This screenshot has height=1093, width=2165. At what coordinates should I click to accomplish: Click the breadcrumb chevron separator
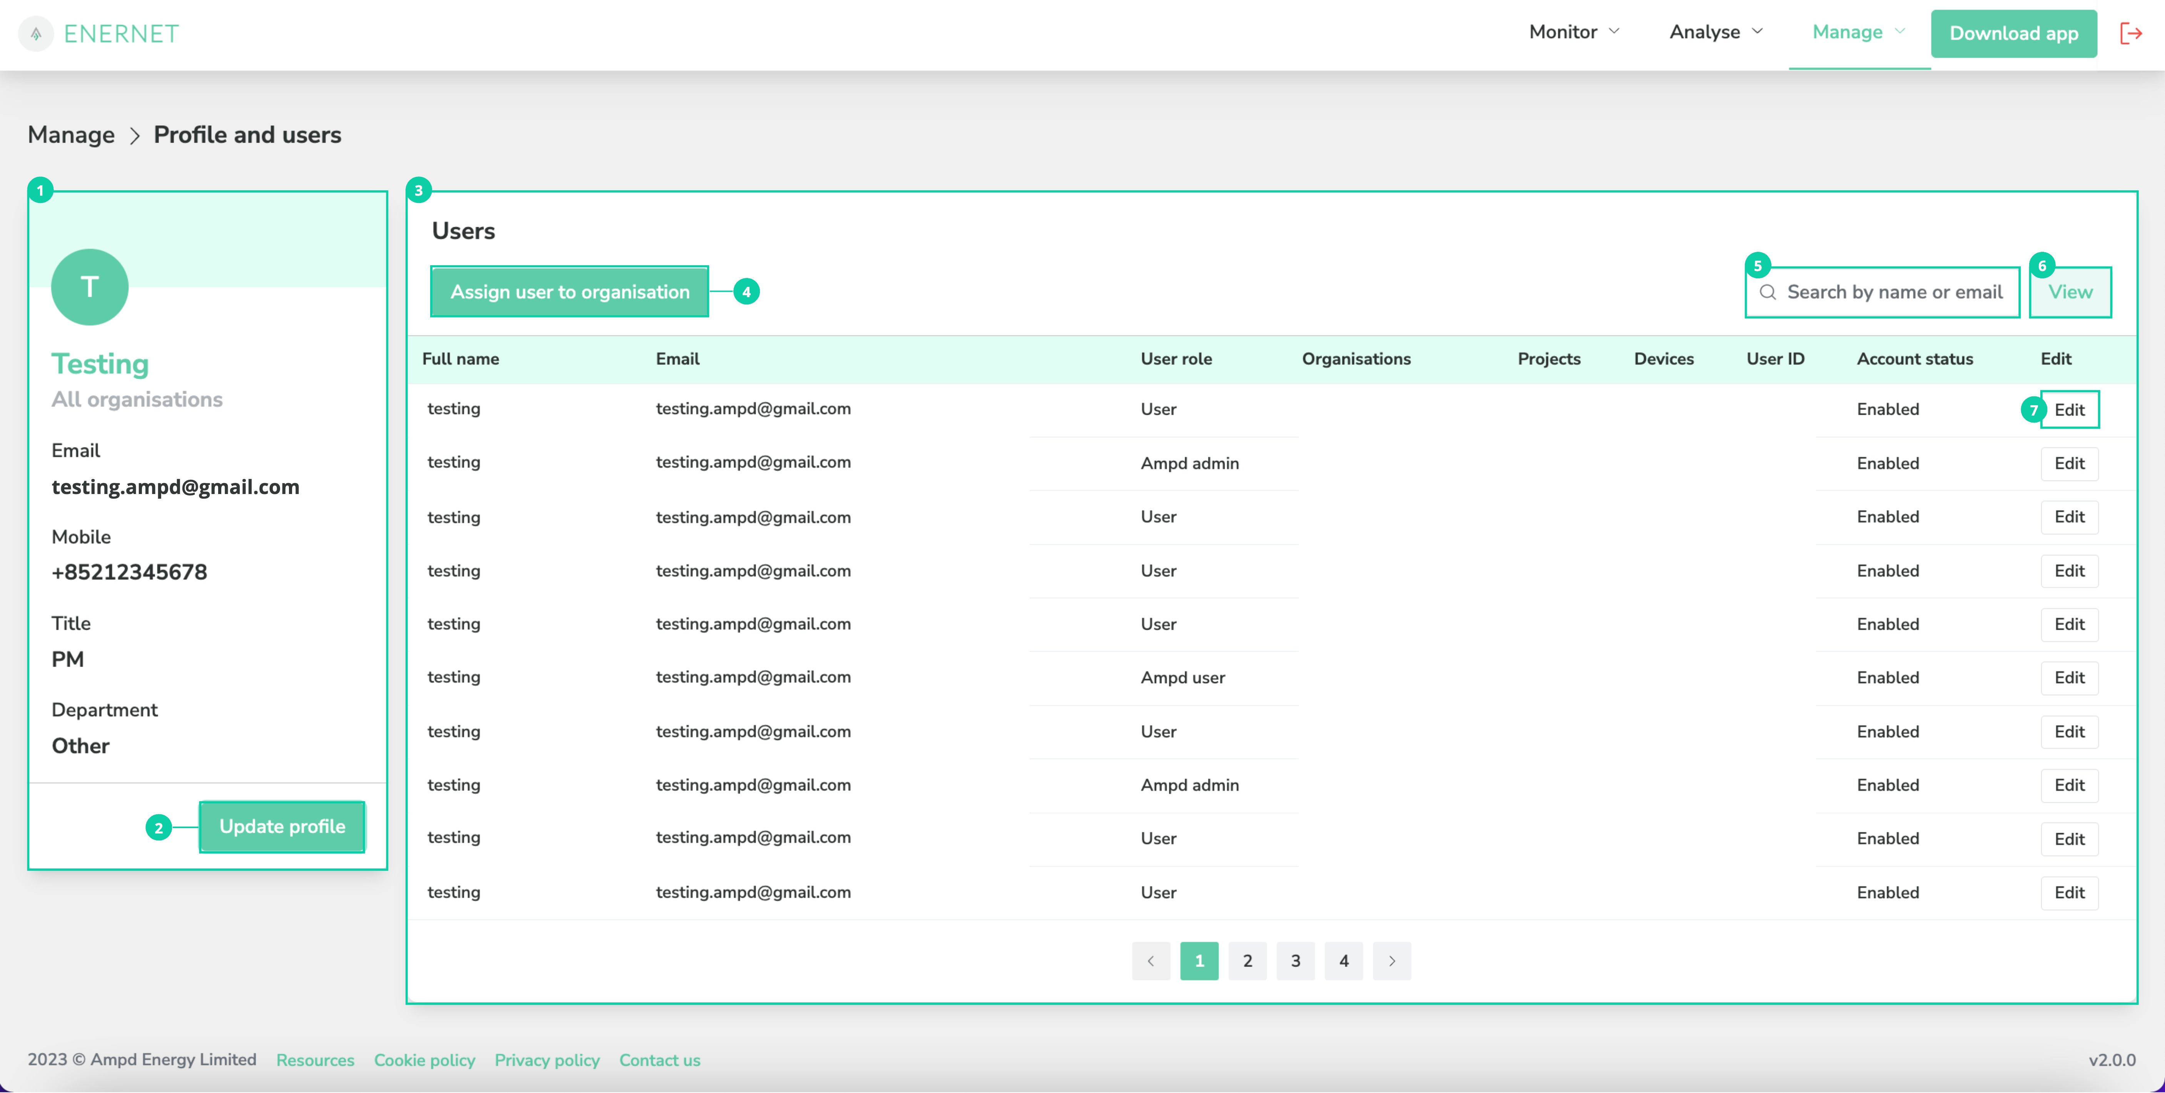[x=135, y=135]
